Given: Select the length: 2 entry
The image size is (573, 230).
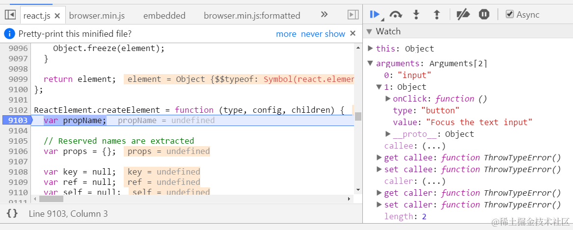Looking at the screenshot, I should [x=405, y=216].
